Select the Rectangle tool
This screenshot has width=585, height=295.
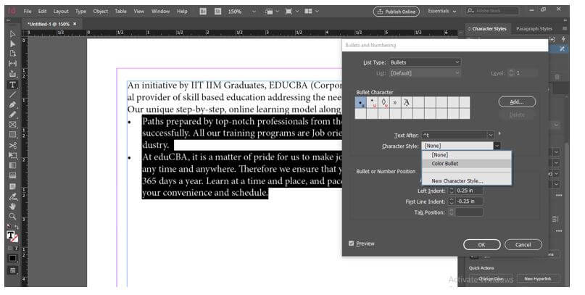[x=12, y=135]
